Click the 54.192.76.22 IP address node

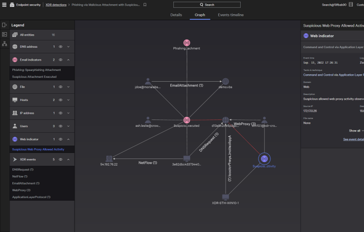109,158
